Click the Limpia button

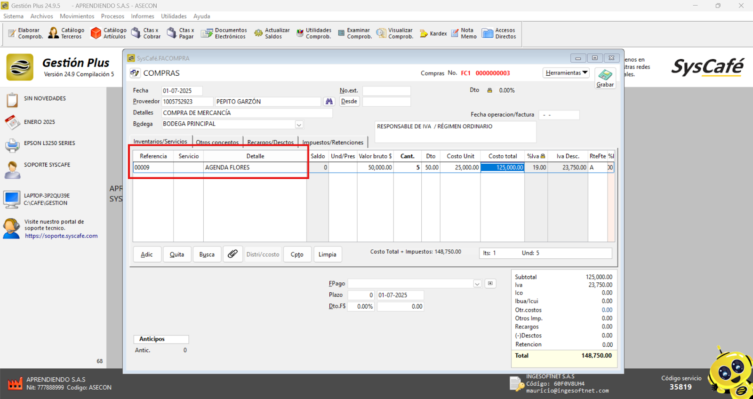(327, 255)
